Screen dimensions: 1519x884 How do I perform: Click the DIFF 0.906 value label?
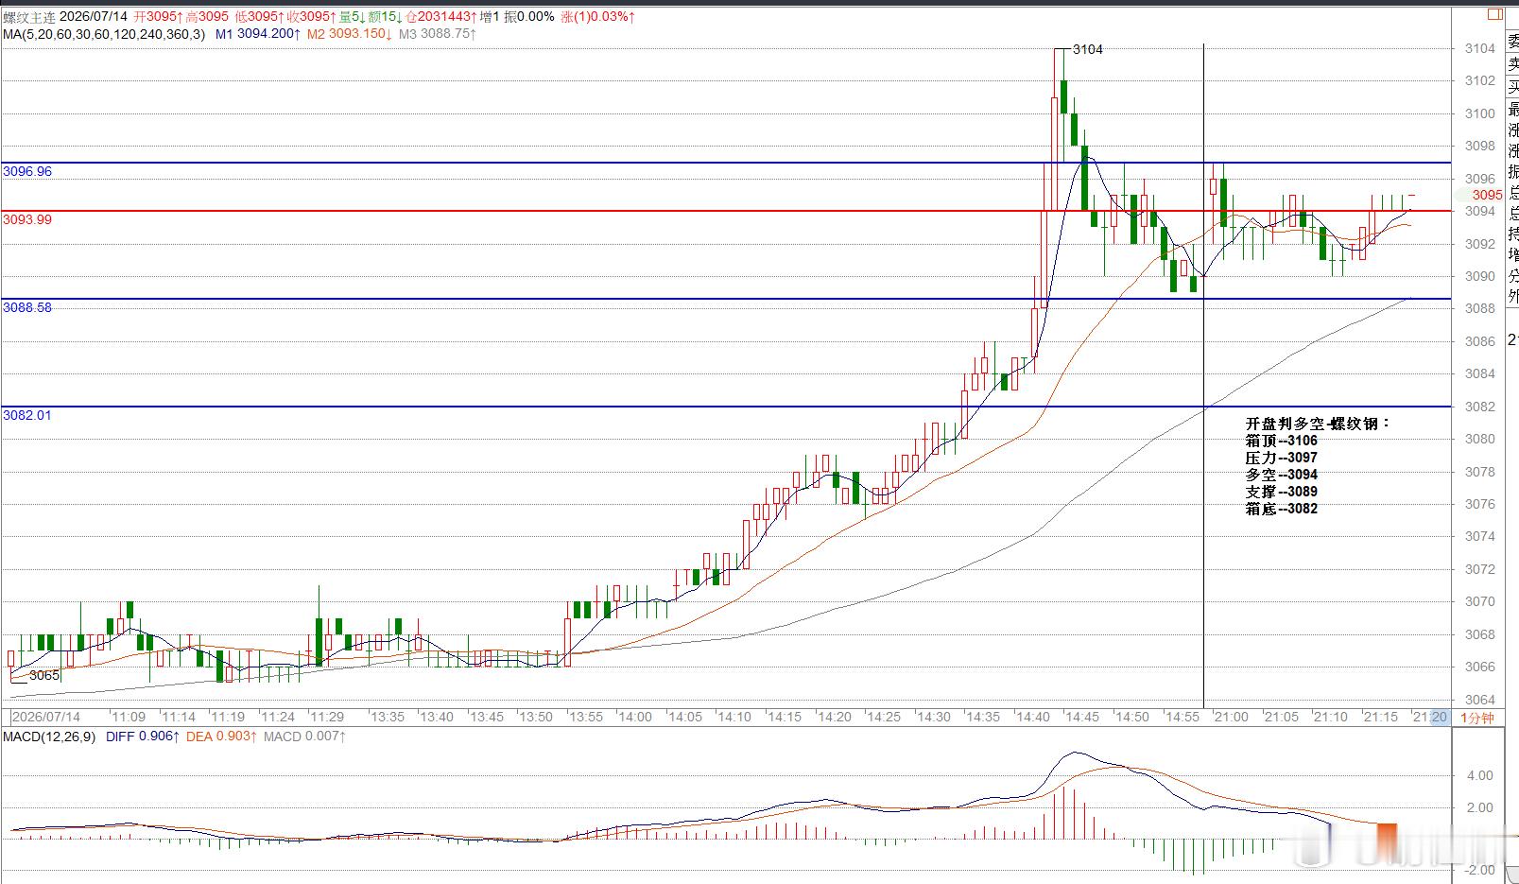141,737
